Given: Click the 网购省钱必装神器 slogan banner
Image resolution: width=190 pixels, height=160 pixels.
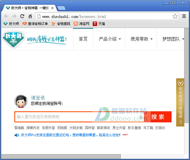Looking at the screenshot, I should (x=47, y=40).
